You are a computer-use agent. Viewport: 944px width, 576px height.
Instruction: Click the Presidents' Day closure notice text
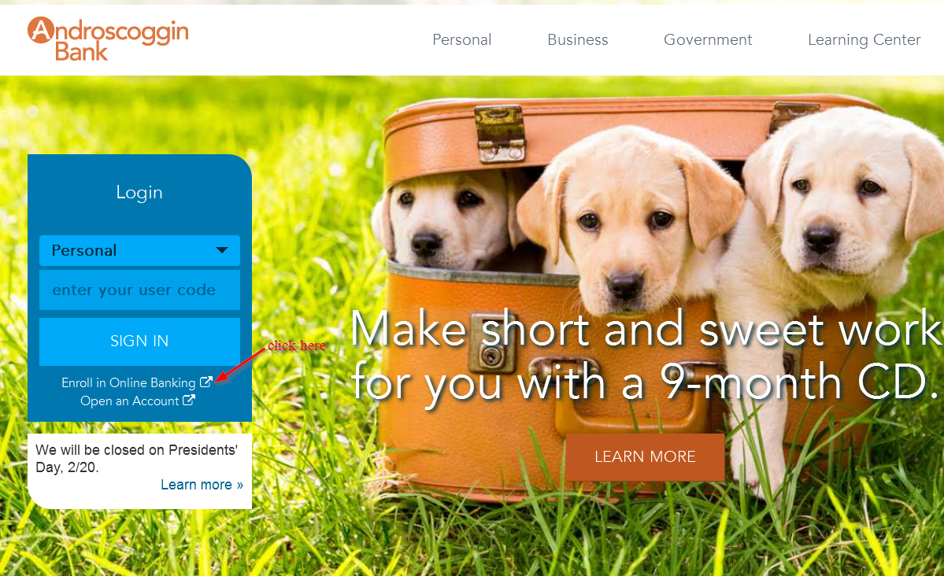[x=137, y=459]
